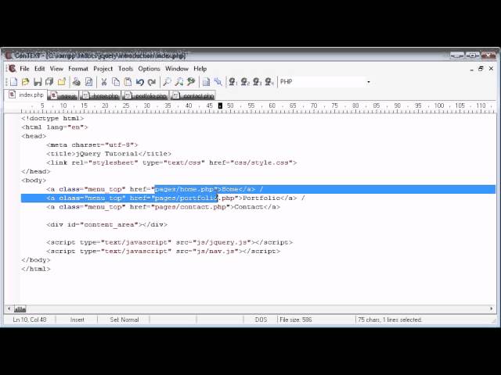Click the user command 4 icon
501x375 pixels.
pos(269,82)
